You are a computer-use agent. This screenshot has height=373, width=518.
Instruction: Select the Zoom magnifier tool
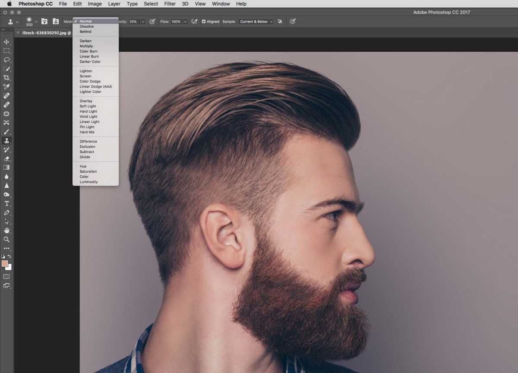(6, 239)
